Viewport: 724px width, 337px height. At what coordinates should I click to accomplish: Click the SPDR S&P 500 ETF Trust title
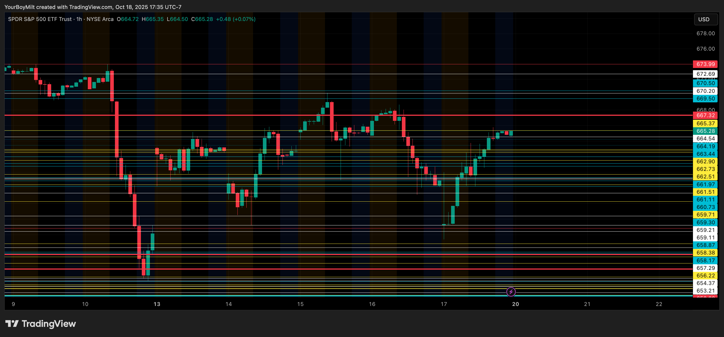coord(40,19)
